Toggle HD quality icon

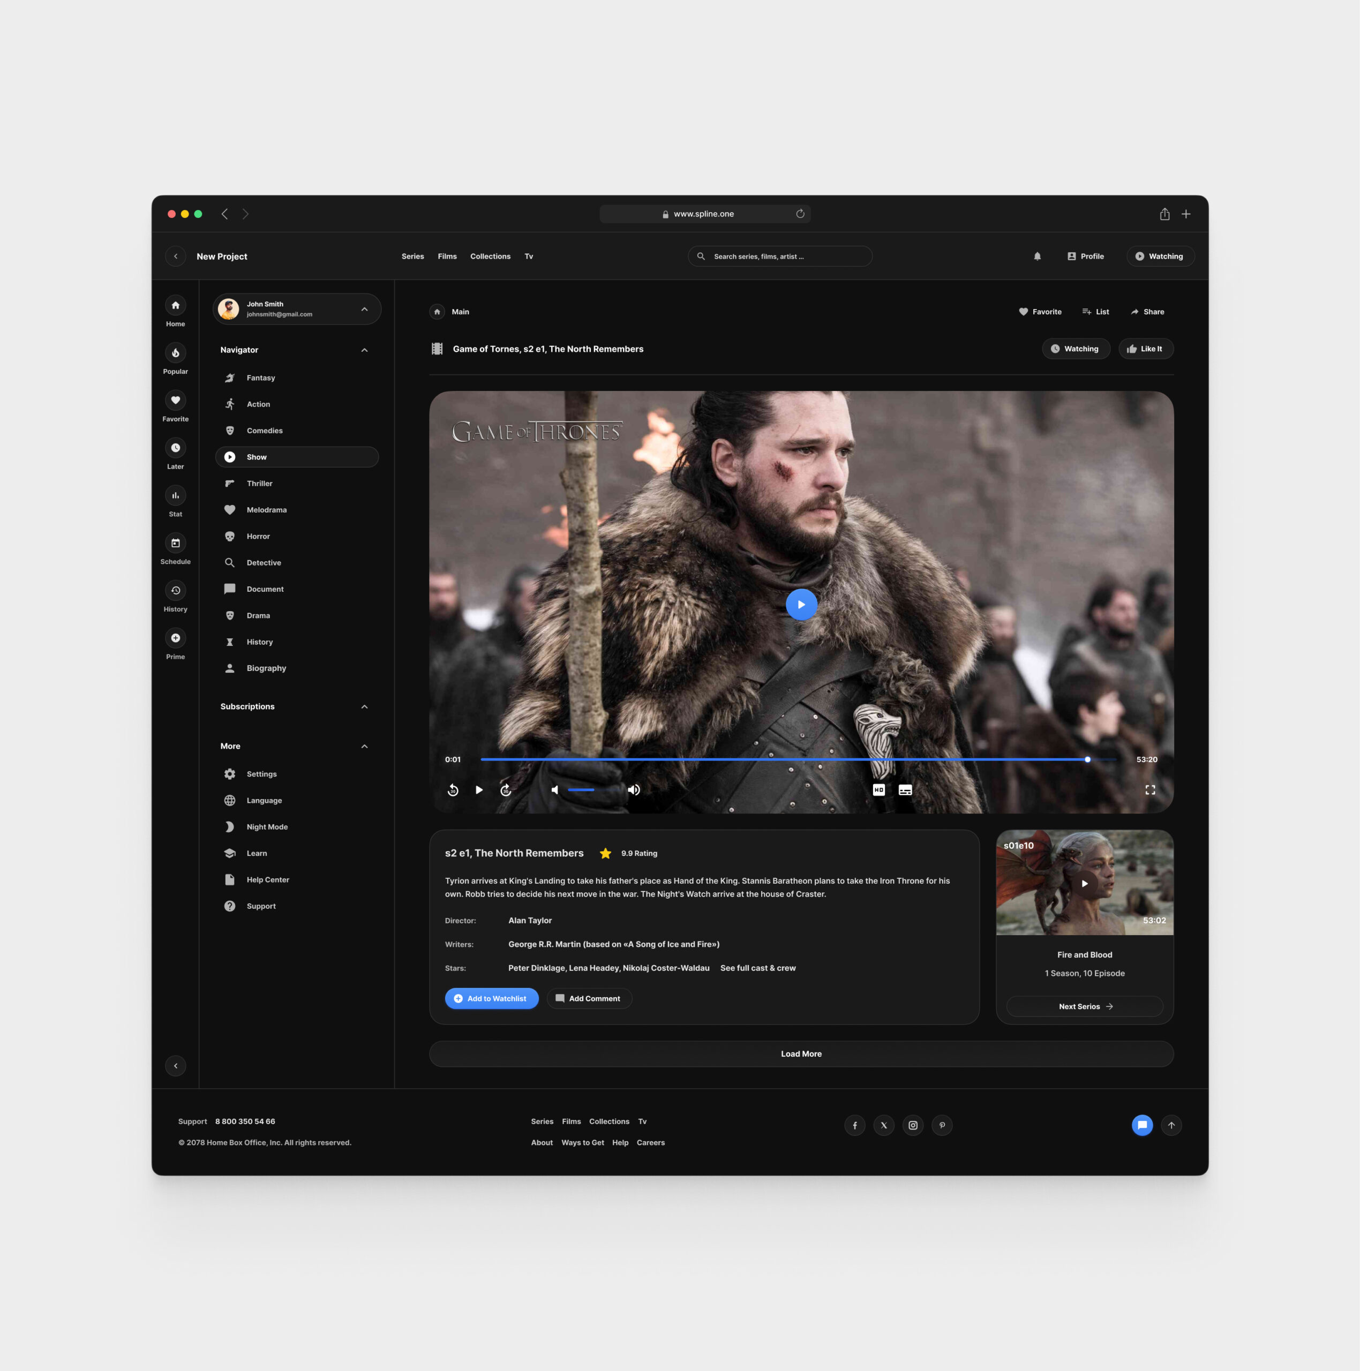point(879,790)
